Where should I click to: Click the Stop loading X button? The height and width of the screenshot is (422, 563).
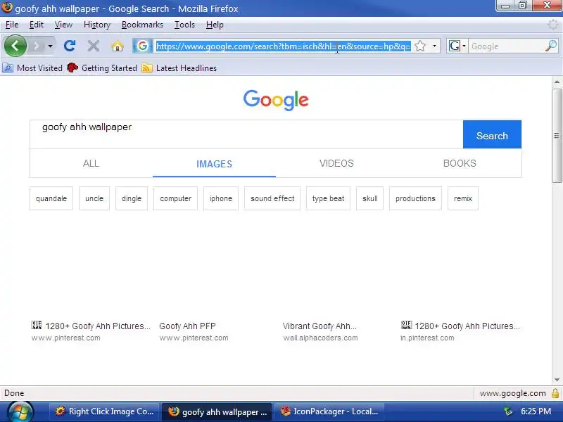(x=94, y=46)
